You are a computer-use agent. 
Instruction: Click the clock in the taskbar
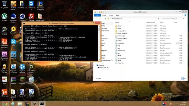(x=183, y=104)
